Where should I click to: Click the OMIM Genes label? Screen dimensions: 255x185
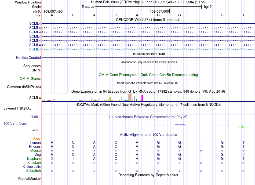pos(30,79)
